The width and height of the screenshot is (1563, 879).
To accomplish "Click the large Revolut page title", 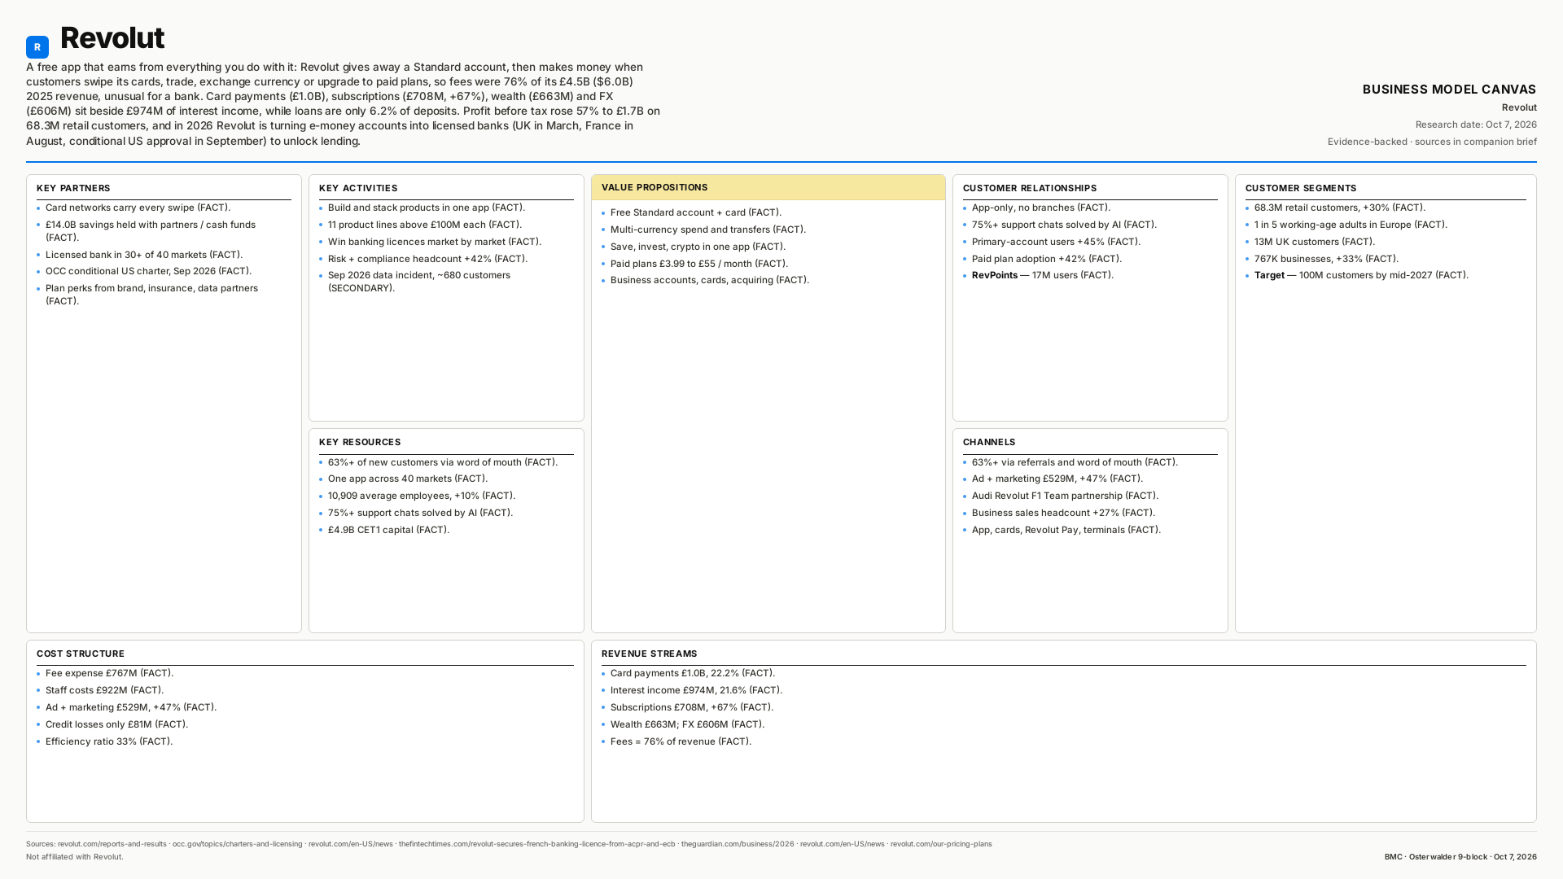I will 112,38.
